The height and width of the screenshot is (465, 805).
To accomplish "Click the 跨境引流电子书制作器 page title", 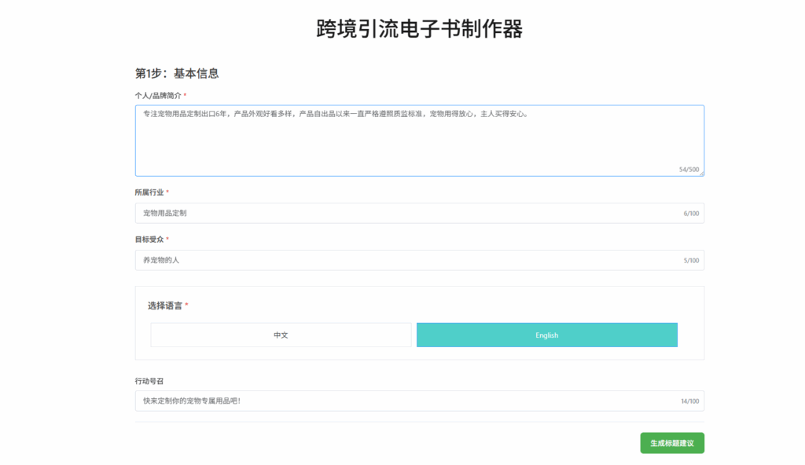I will click(419, 29).
